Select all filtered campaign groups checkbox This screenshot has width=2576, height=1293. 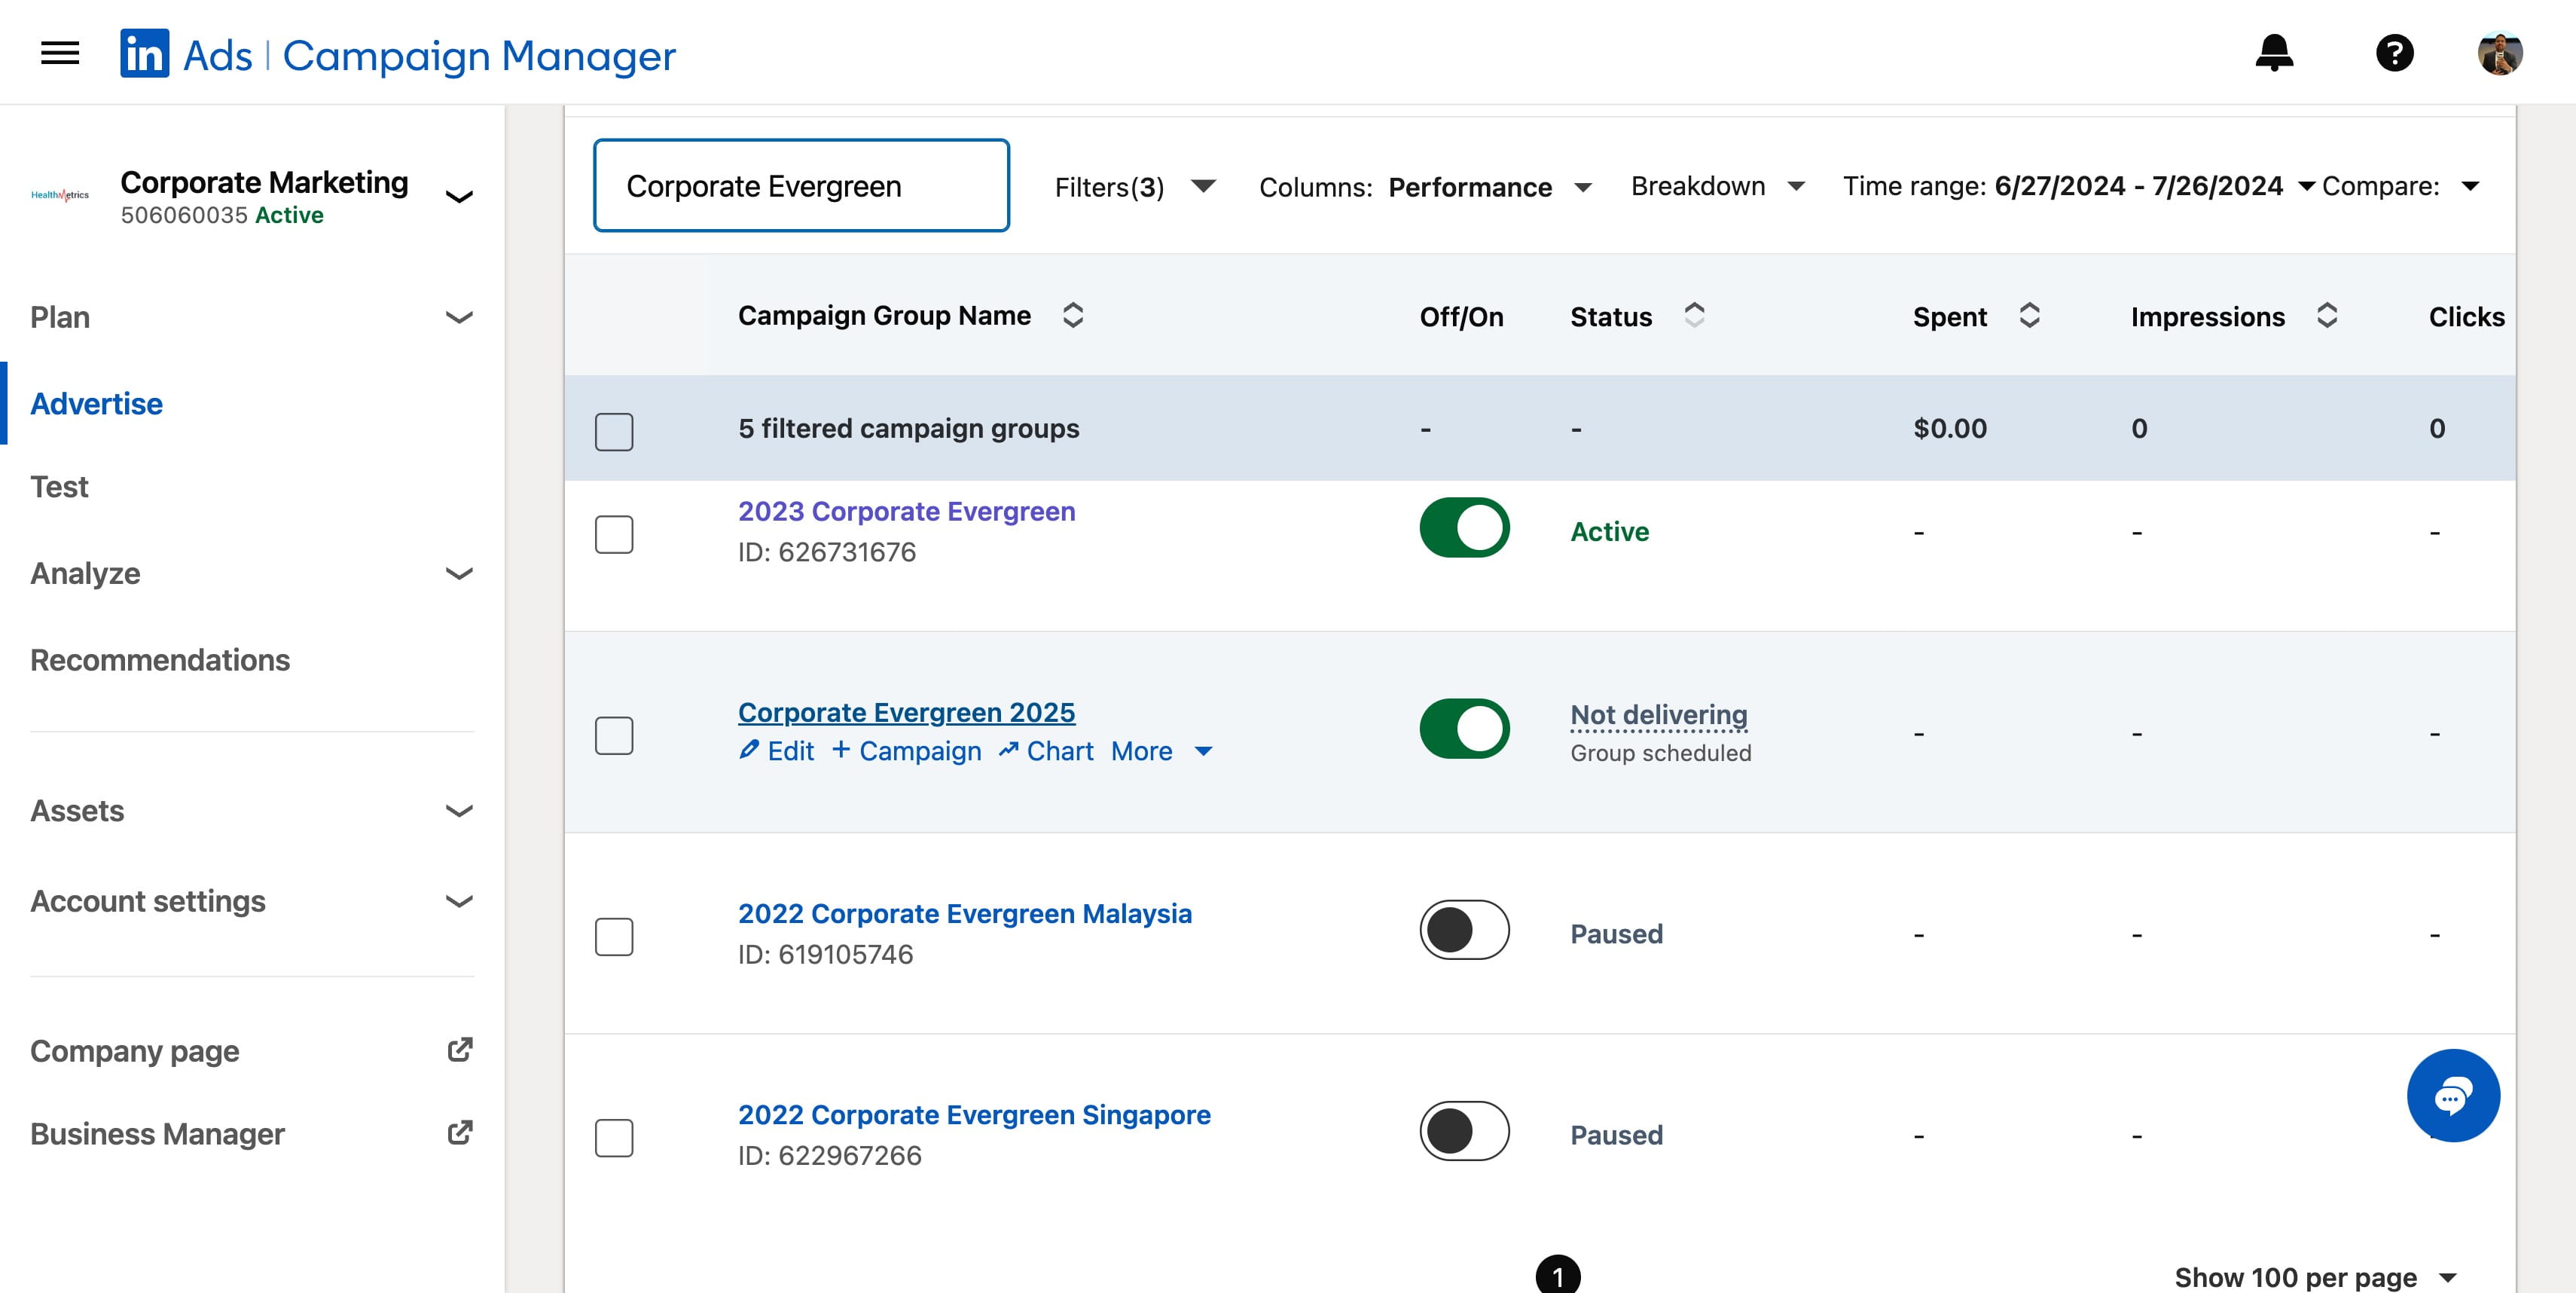[x=614, y=432]
